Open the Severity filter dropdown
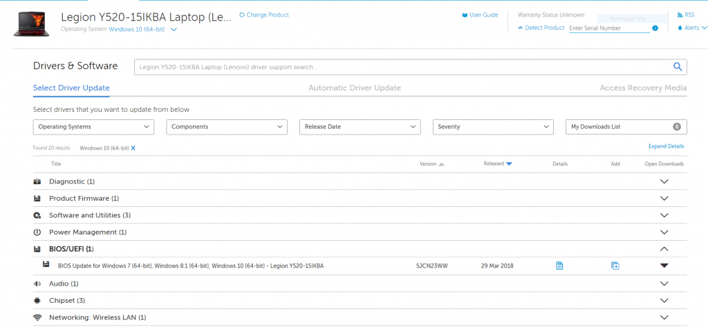Image resolution: width=708 pixels, height=327 pixels. tap(493, 127)
